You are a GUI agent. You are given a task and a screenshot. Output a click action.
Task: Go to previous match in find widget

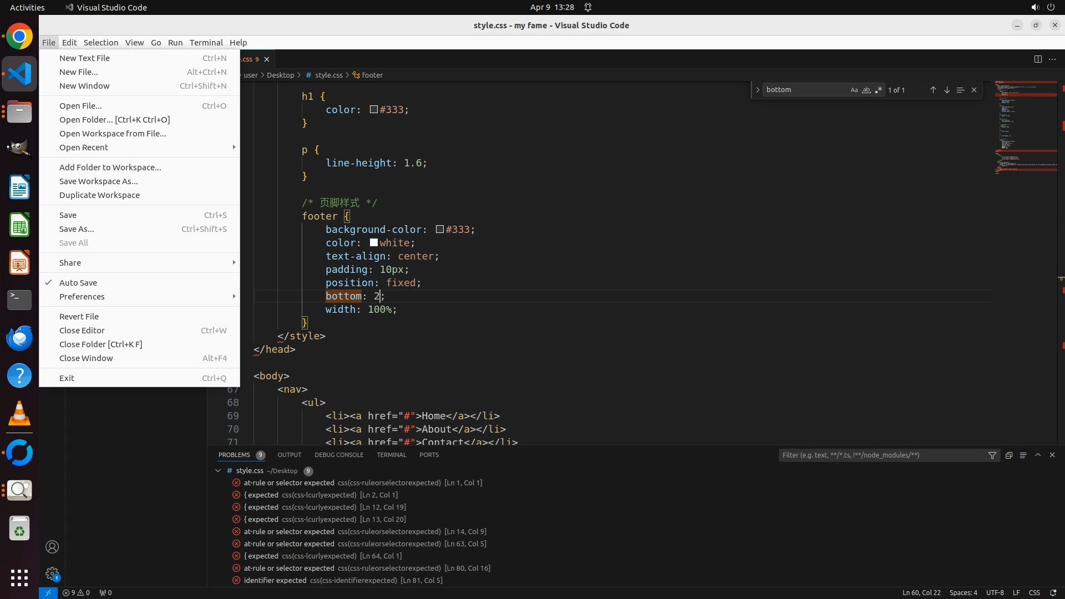point(933,90)
